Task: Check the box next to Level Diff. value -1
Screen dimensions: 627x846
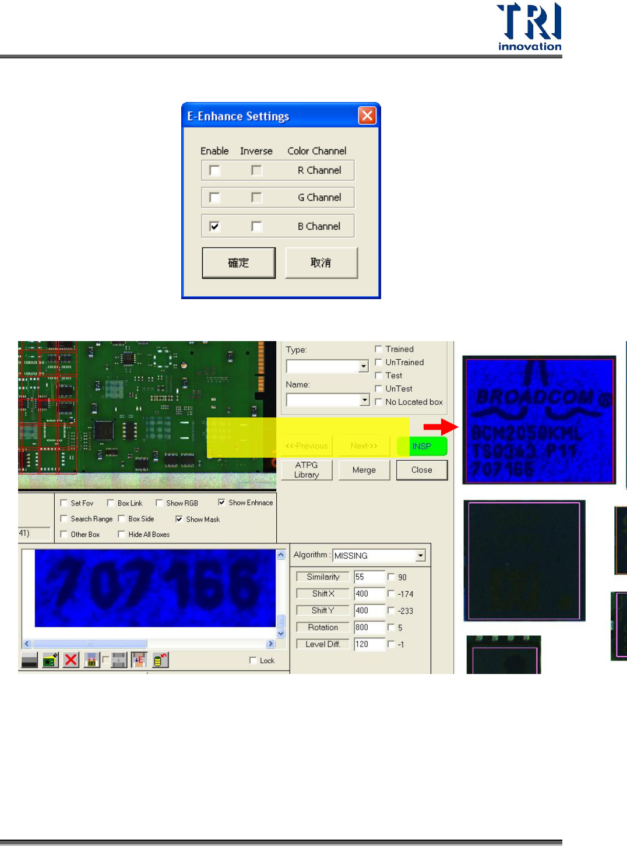Action: pos(391,644)
